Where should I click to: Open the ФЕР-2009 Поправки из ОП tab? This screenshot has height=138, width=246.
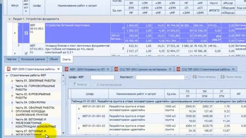tap(87, 69)
